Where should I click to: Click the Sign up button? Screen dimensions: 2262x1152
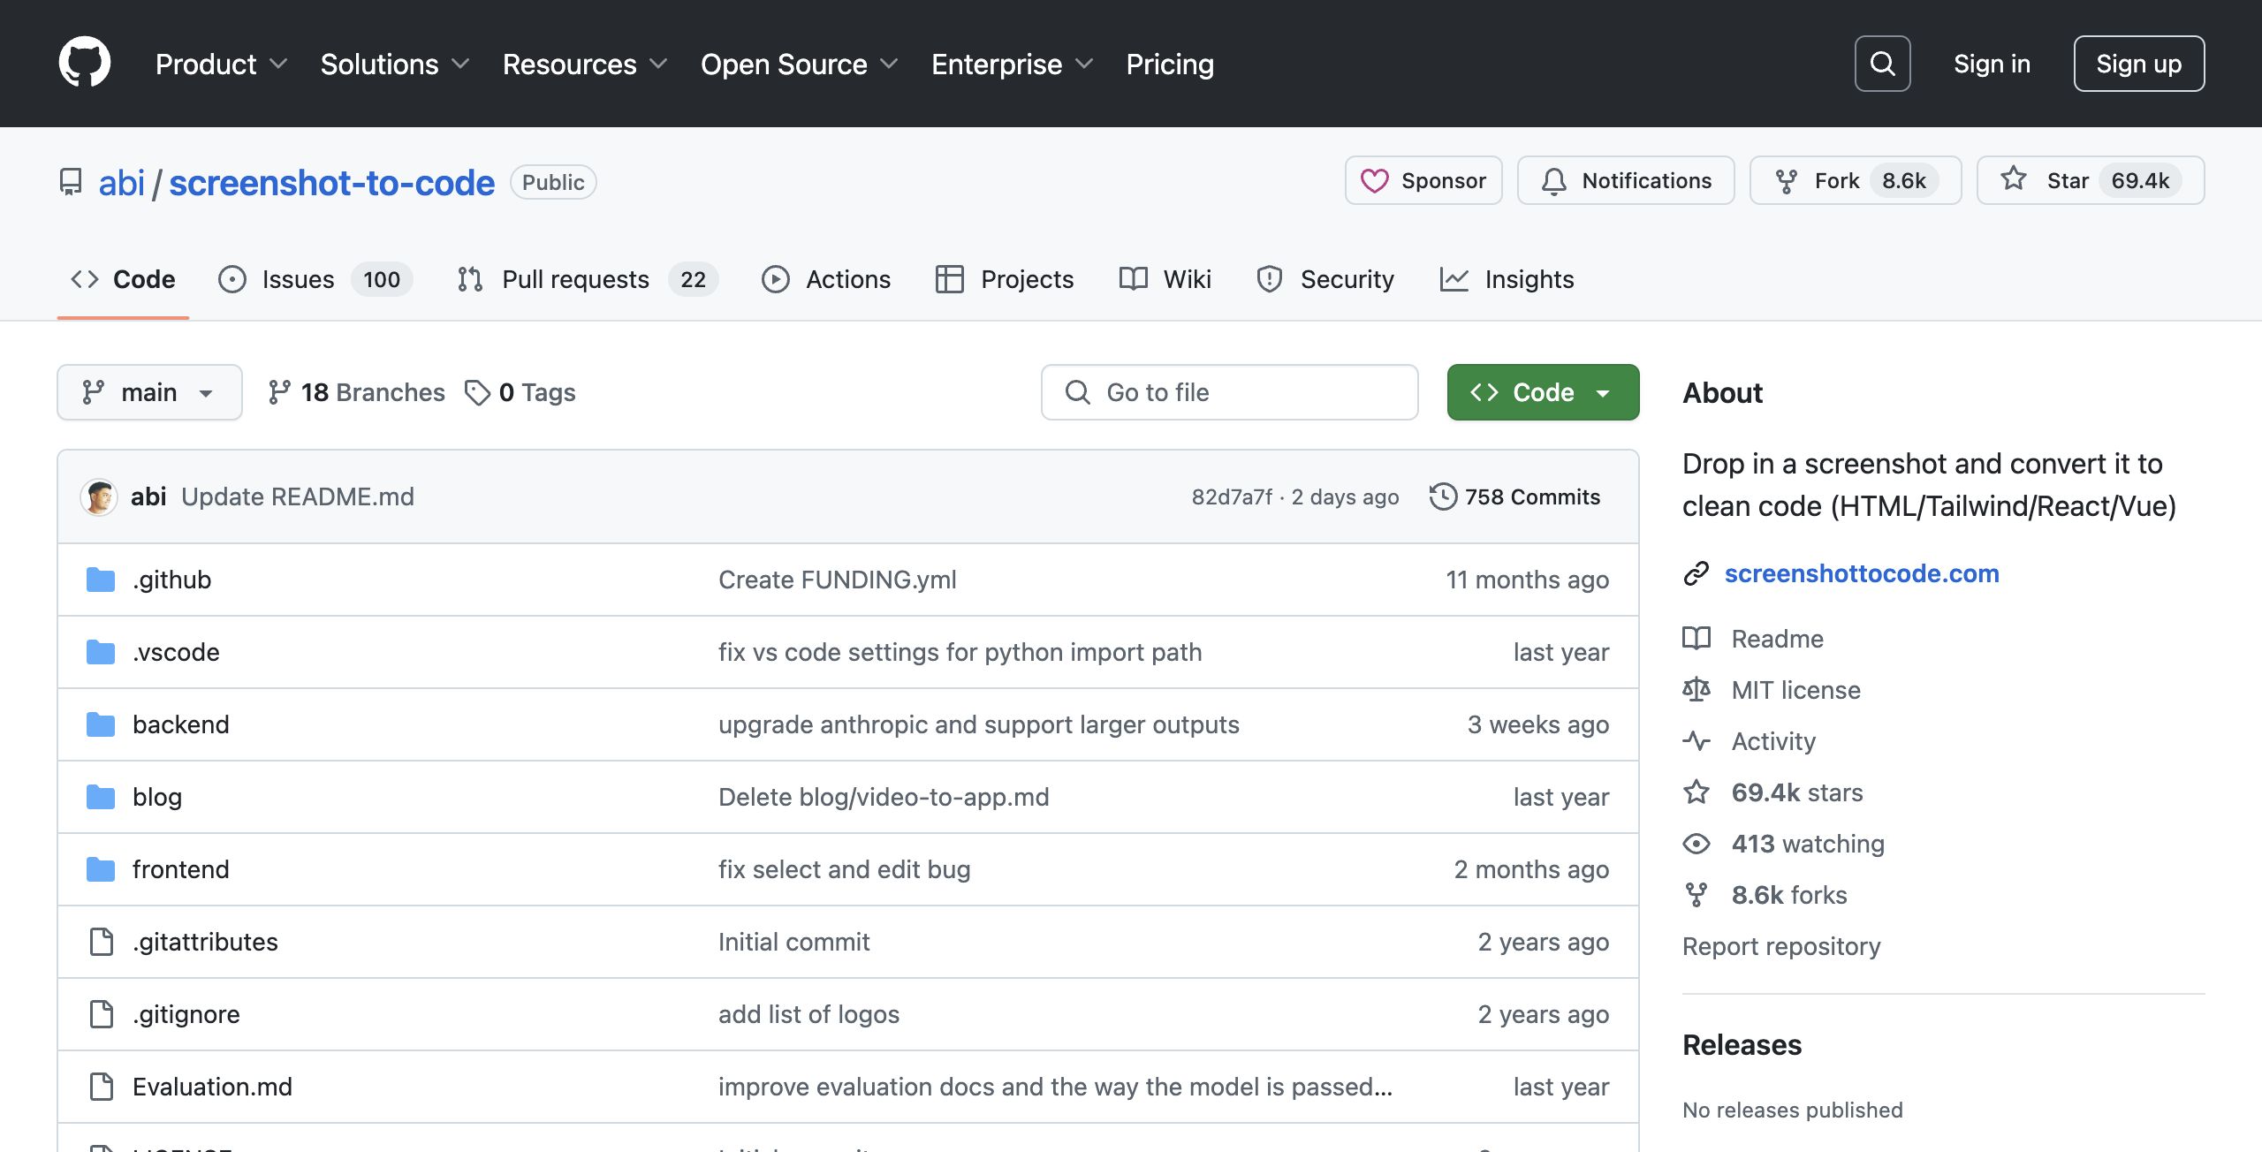click(2138, 64)
